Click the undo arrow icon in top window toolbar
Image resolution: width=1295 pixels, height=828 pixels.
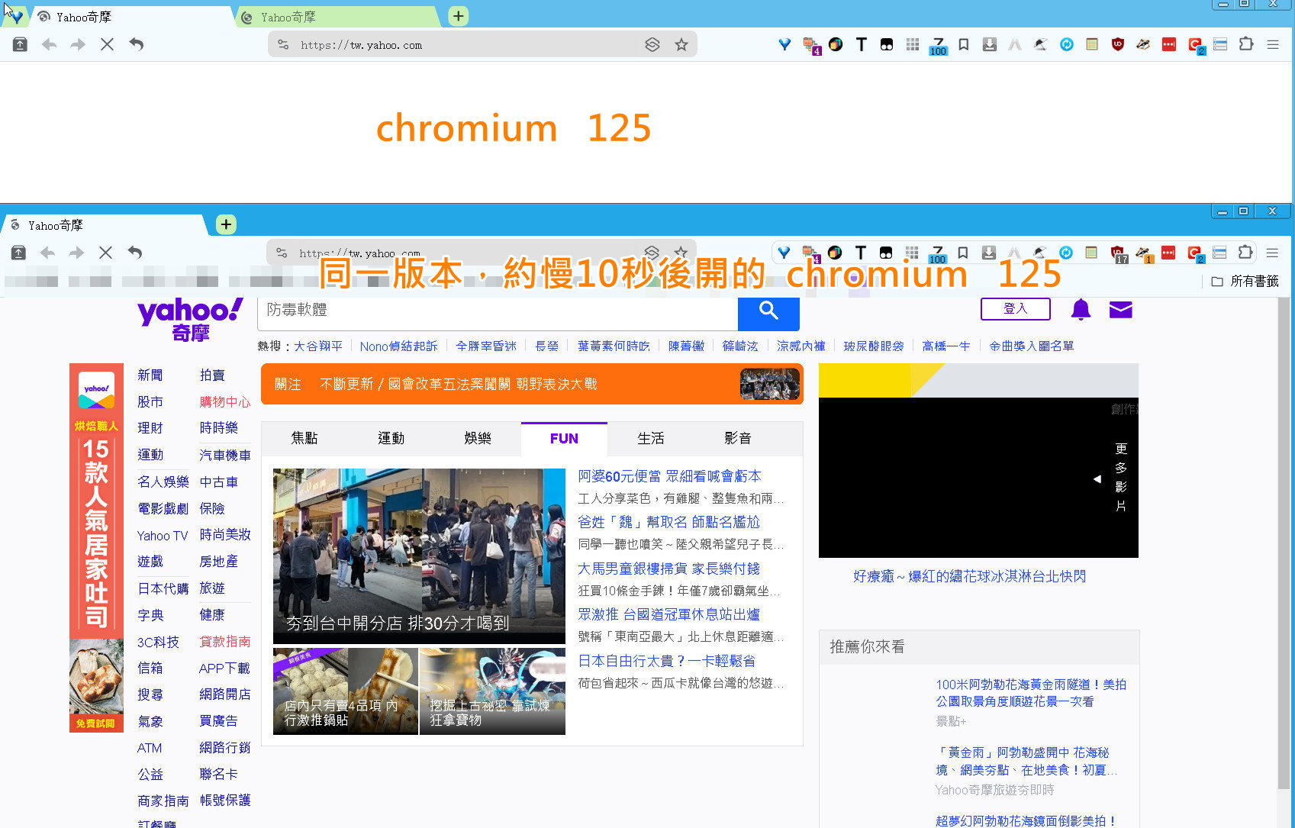pyautogui.click(x=136, y=44)
